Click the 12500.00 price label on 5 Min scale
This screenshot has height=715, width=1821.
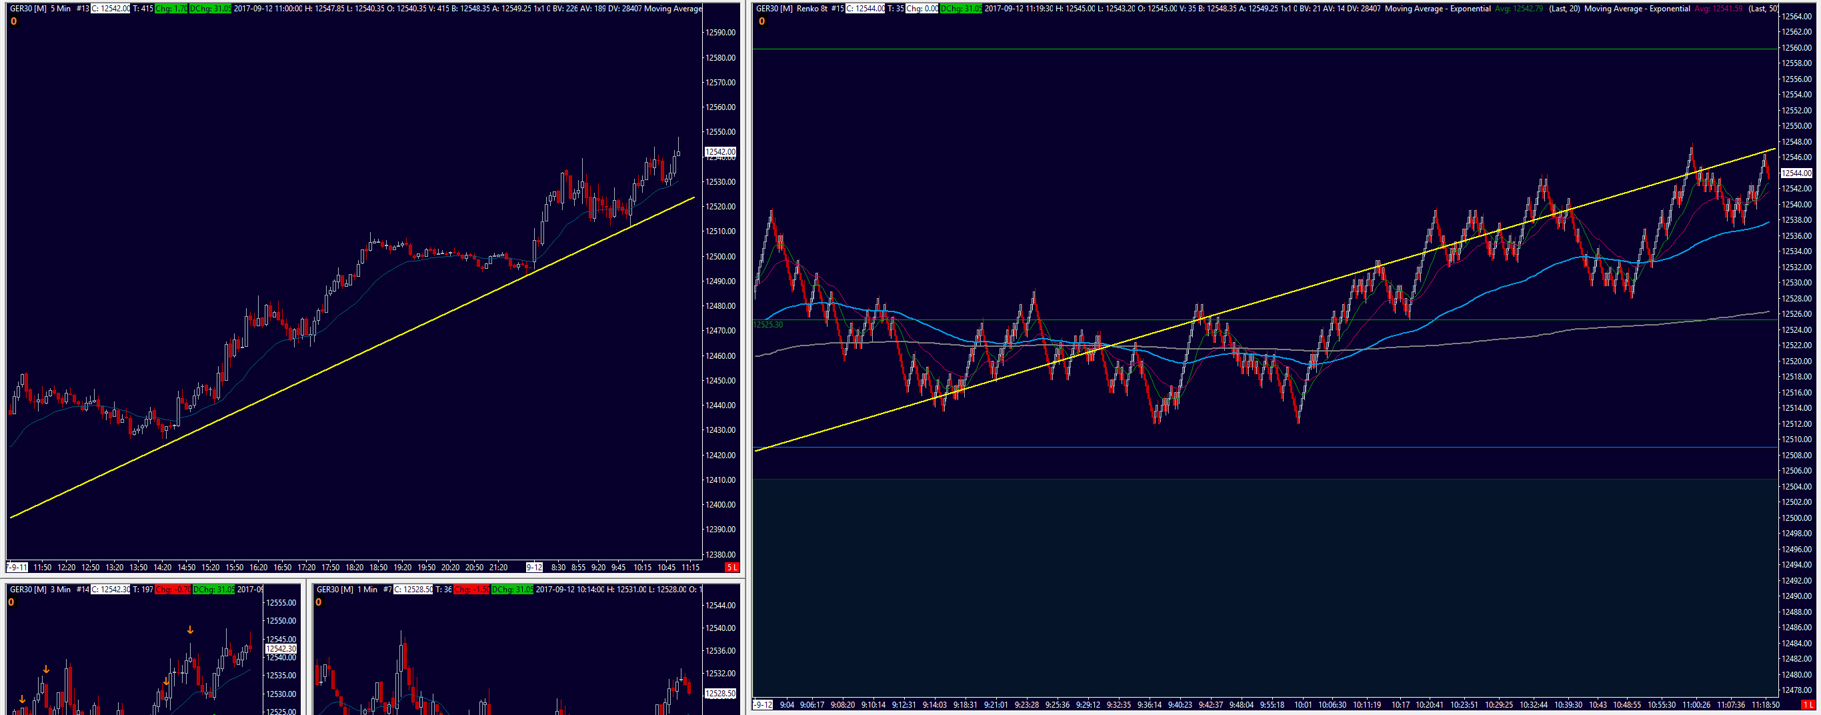pyautogui.click(x=720, y=256)
